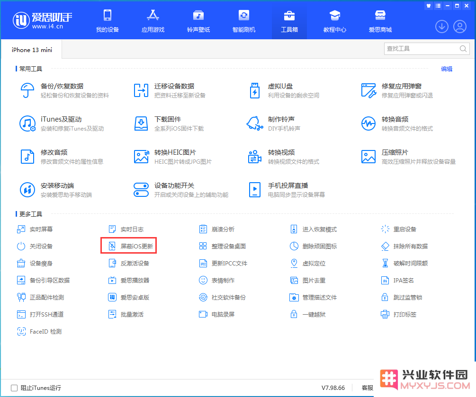Select 抹除所有数据 tool
This screenshot has width=476, height=397.
tap(404, 246)
